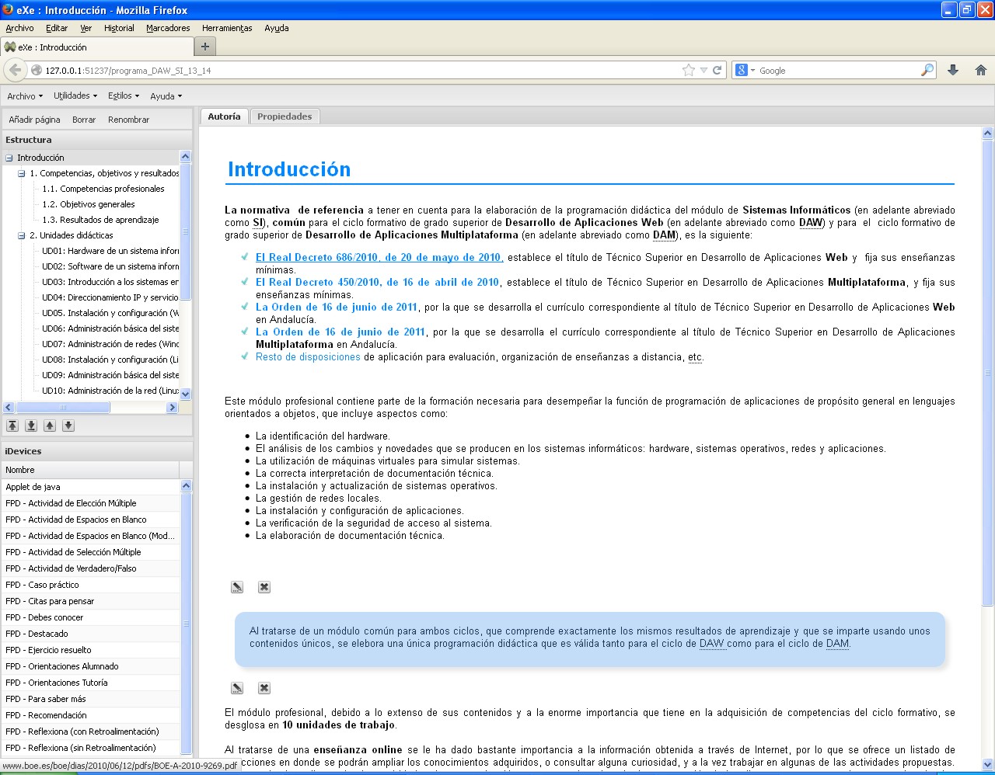Add 'FPD - Caso práctico' iDevice
Viewport: 995px width, 775px height.
(91, 585)
